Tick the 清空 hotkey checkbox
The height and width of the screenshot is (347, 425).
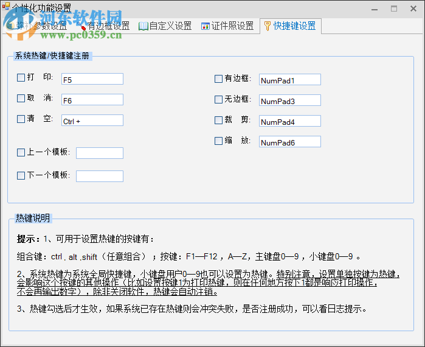(21, 119)
